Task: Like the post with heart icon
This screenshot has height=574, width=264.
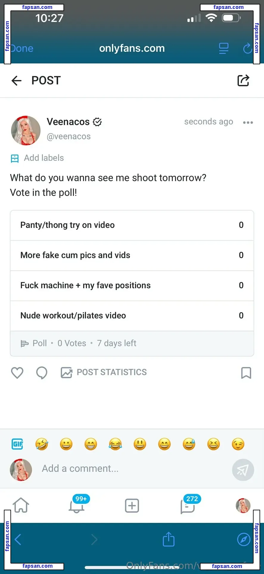Action: [17, 373]
